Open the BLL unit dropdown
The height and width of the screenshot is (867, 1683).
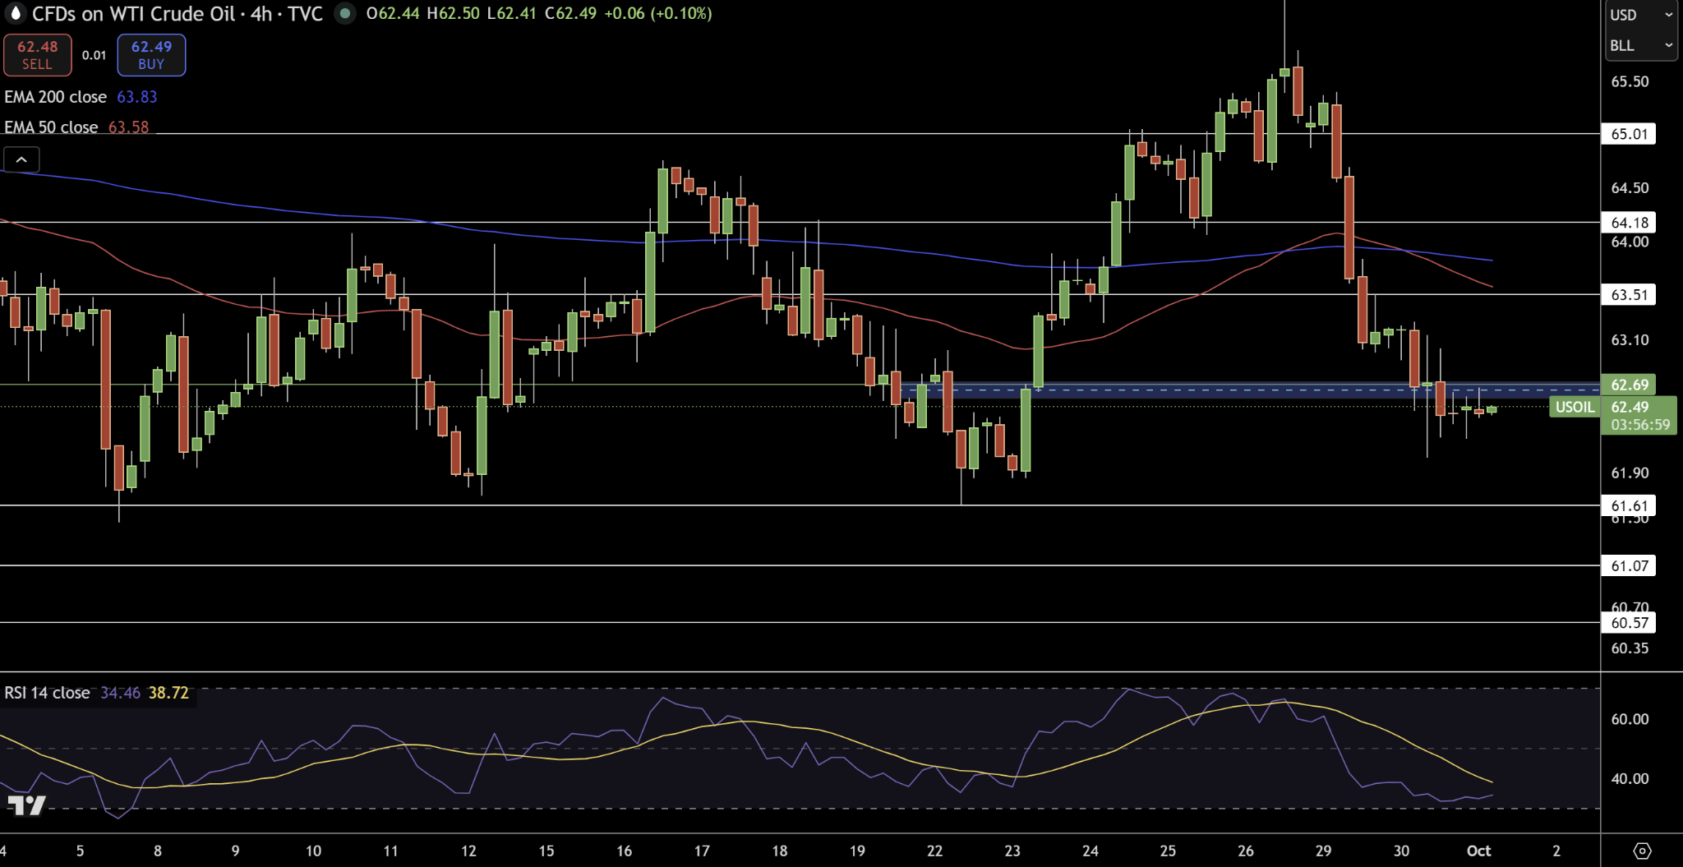(1640, 46)
